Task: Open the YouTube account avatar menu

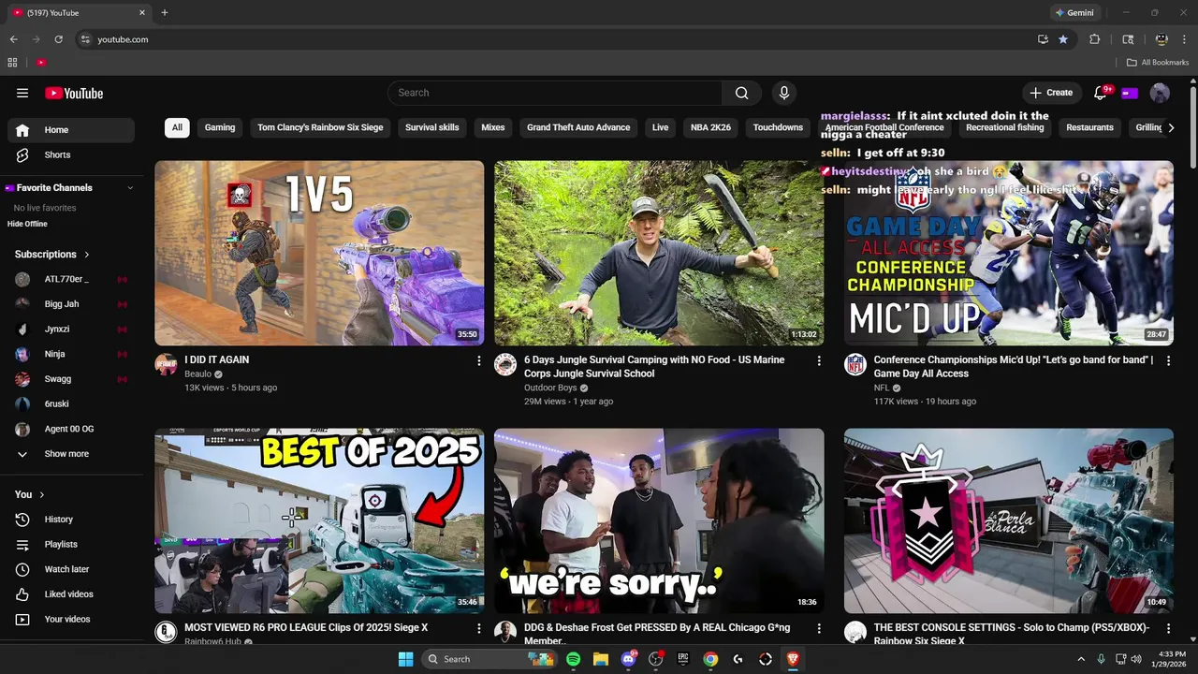Action: pos(1160,93)
